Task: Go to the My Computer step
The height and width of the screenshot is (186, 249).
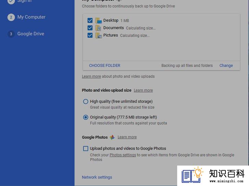Action: (31, 17)
